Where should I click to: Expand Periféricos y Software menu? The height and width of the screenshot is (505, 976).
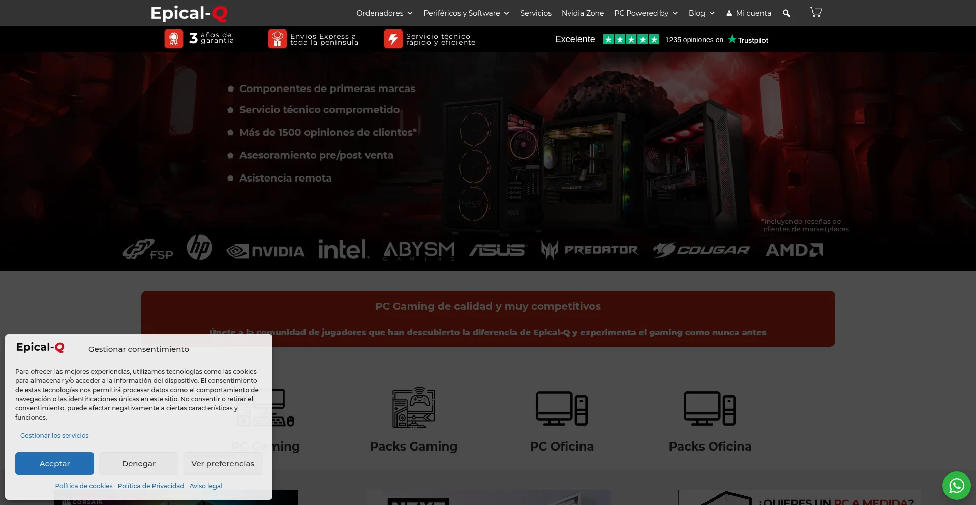click(466, 13)
